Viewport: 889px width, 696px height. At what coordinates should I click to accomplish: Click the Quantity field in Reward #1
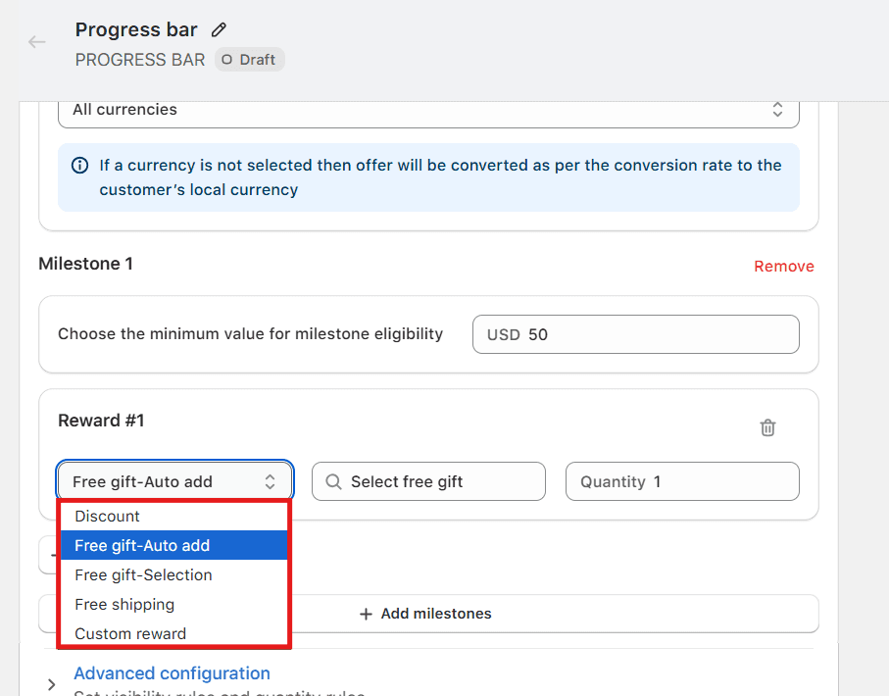click(682, 481)
